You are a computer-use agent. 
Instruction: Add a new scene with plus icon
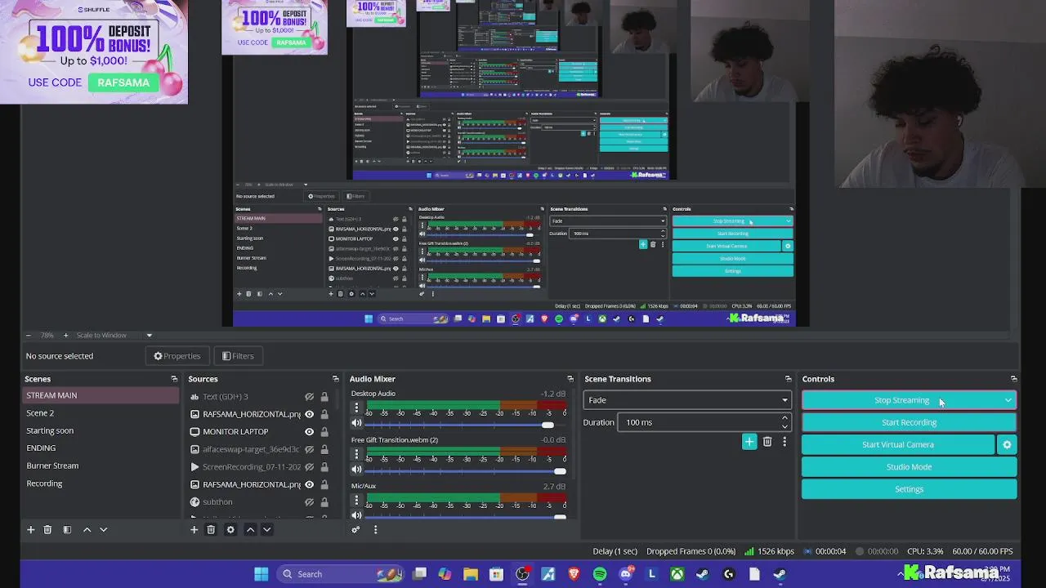(30, 529)
